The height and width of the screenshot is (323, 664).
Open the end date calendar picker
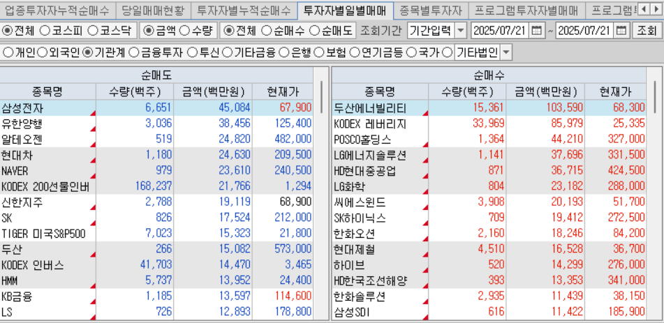[621, 31]
